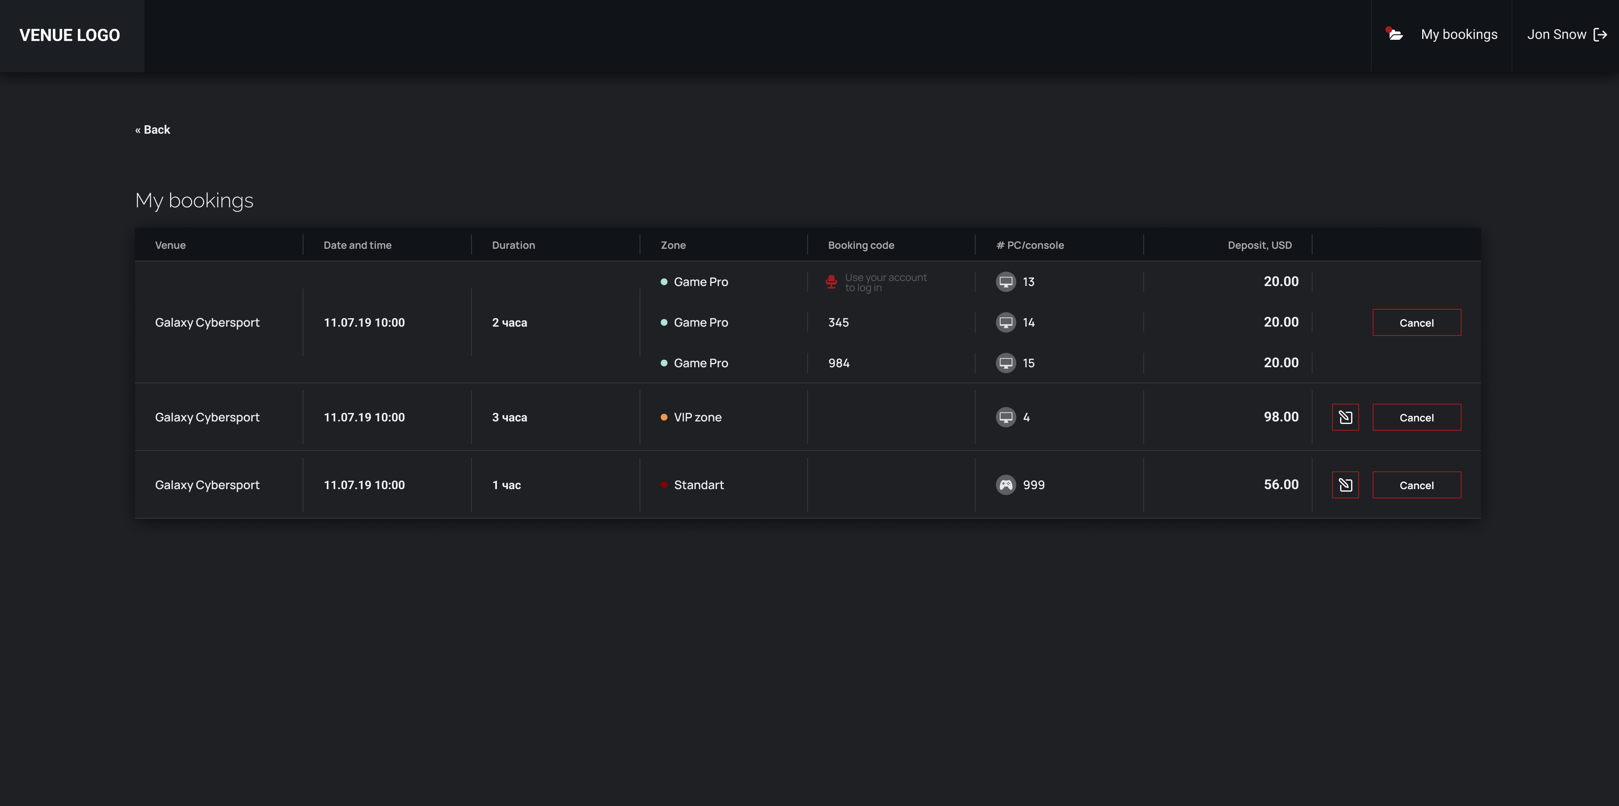Click the edit icon in Standart row
This screenshot has width=1619, height=806.
[x=1345, y=485]
